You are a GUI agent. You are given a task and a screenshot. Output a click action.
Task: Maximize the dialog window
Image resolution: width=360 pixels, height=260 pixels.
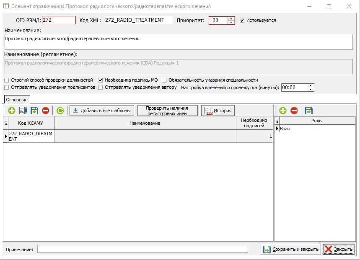[x=329, y=6]
